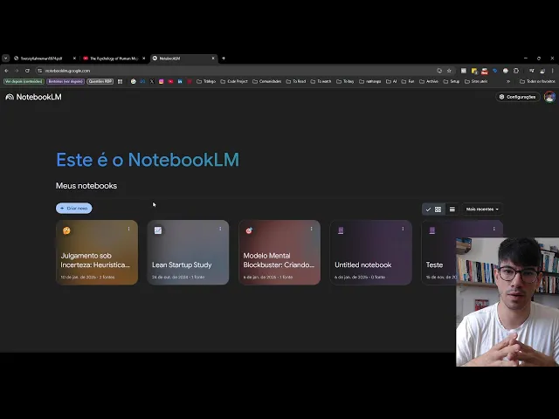Open the To buy bookmarks folder
The width and height of the screenshot is (559, 419).
(345, 81)
